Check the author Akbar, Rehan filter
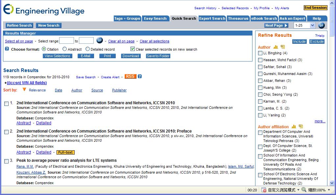This screenshot has height=195, width=336. (x=260, y=81)
